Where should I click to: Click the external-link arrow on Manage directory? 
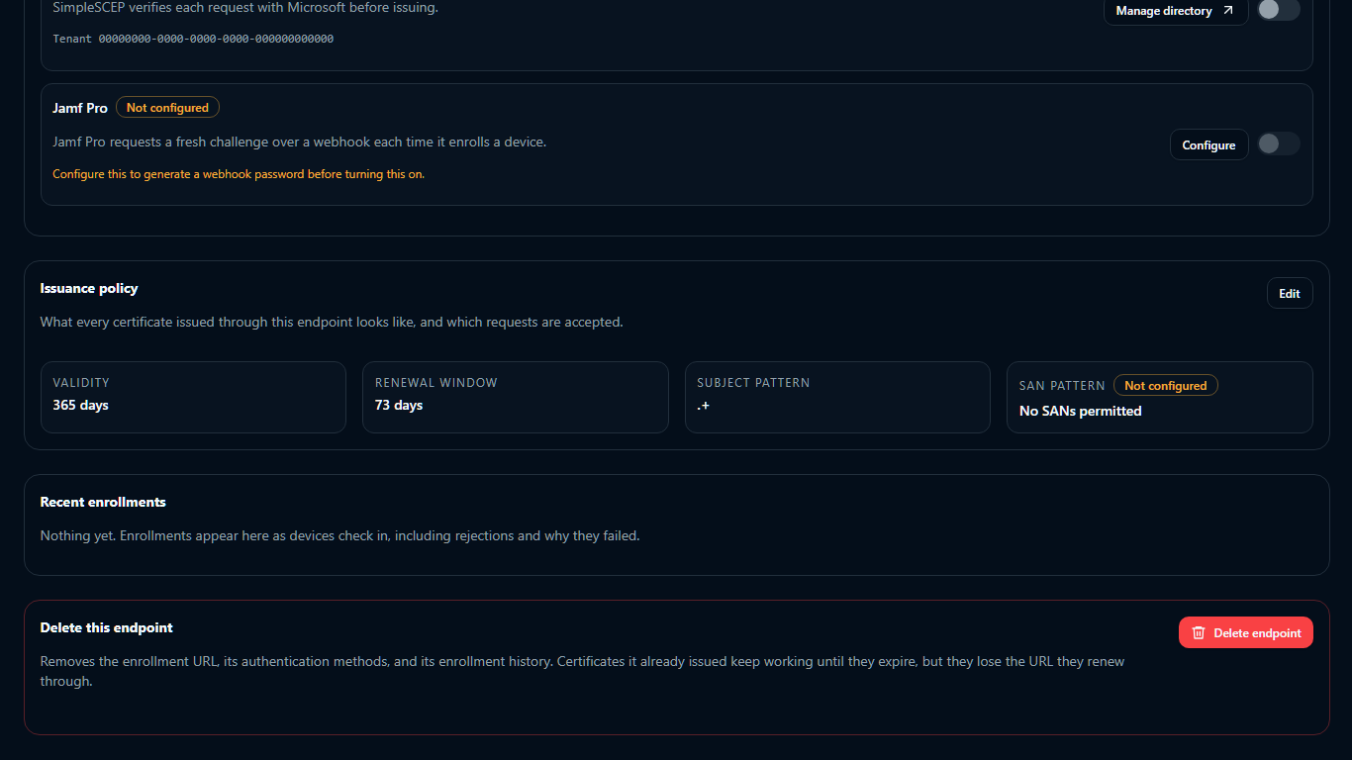click(1228, 11)
